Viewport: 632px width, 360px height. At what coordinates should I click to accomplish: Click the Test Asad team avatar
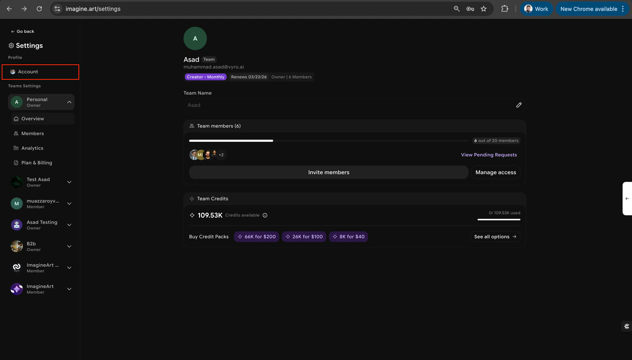pos(16,182)
